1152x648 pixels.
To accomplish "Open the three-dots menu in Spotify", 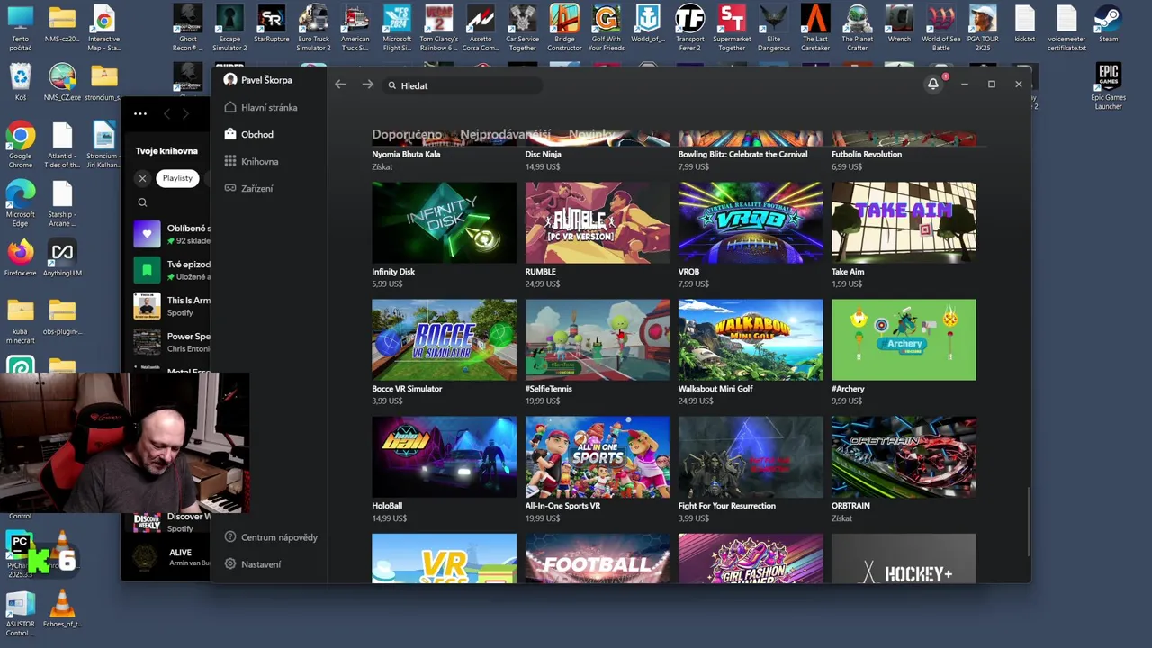I will point(140,113).
